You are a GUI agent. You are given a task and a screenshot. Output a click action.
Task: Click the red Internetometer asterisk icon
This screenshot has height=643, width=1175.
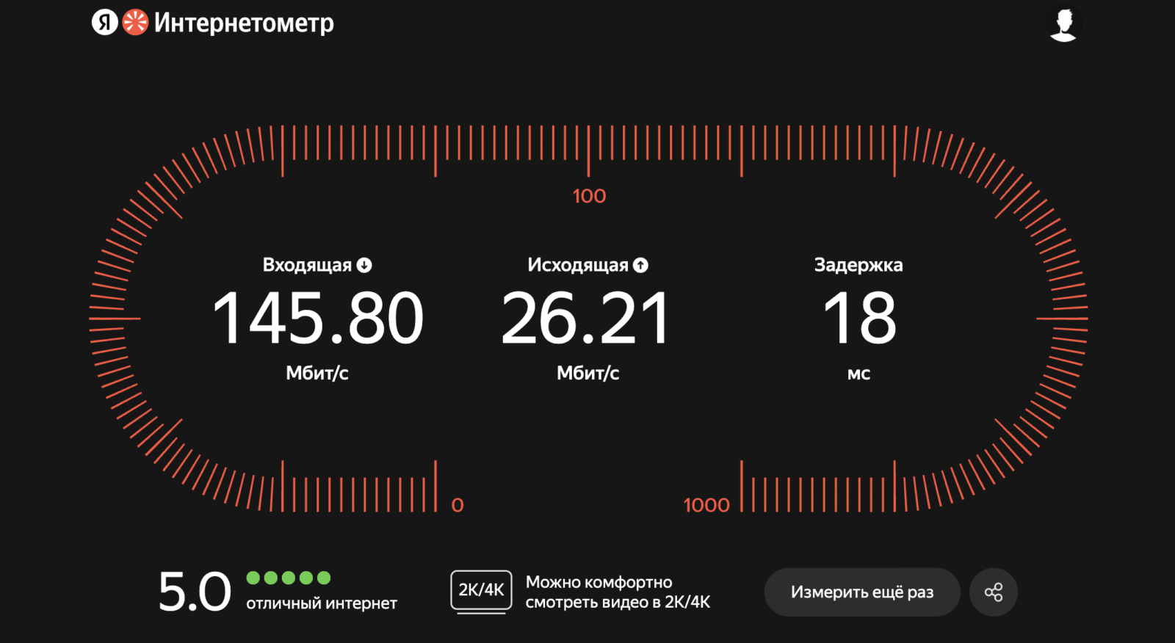[x=135, y=23]
